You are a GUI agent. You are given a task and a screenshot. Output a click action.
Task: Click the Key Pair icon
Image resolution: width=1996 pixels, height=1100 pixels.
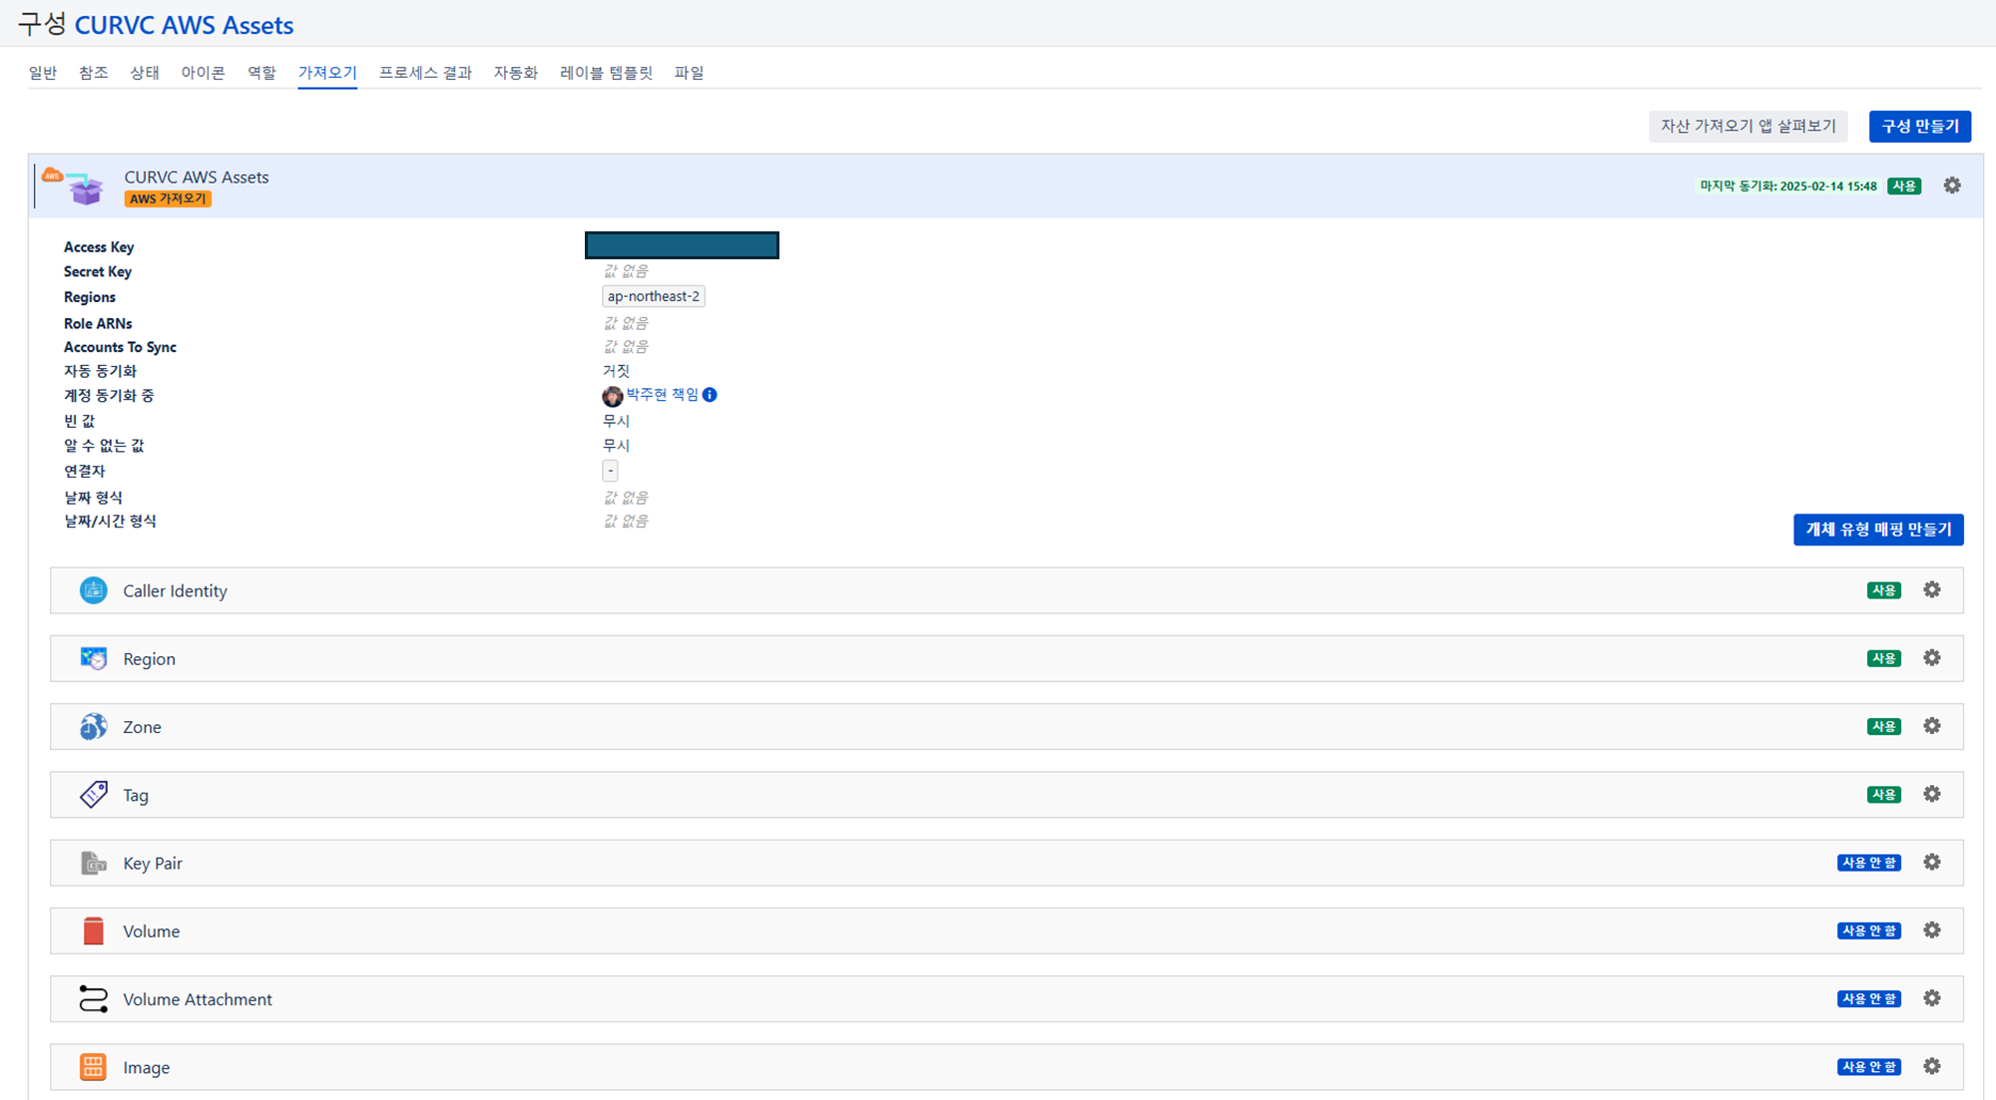click(x=93, y=863)
